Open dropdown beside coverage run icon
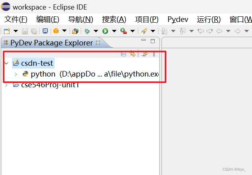 tap(132, 31)
